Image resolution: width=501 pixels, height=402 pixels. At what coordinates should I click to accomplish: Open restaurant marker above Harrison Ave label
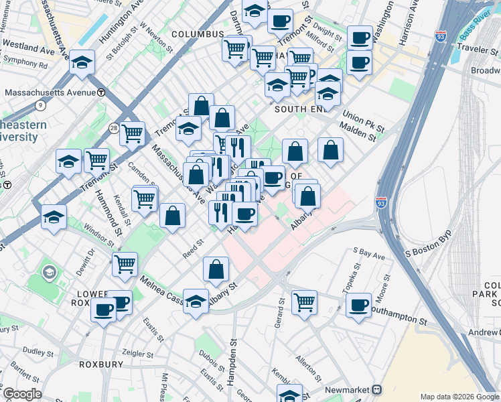tap(221, 214)
